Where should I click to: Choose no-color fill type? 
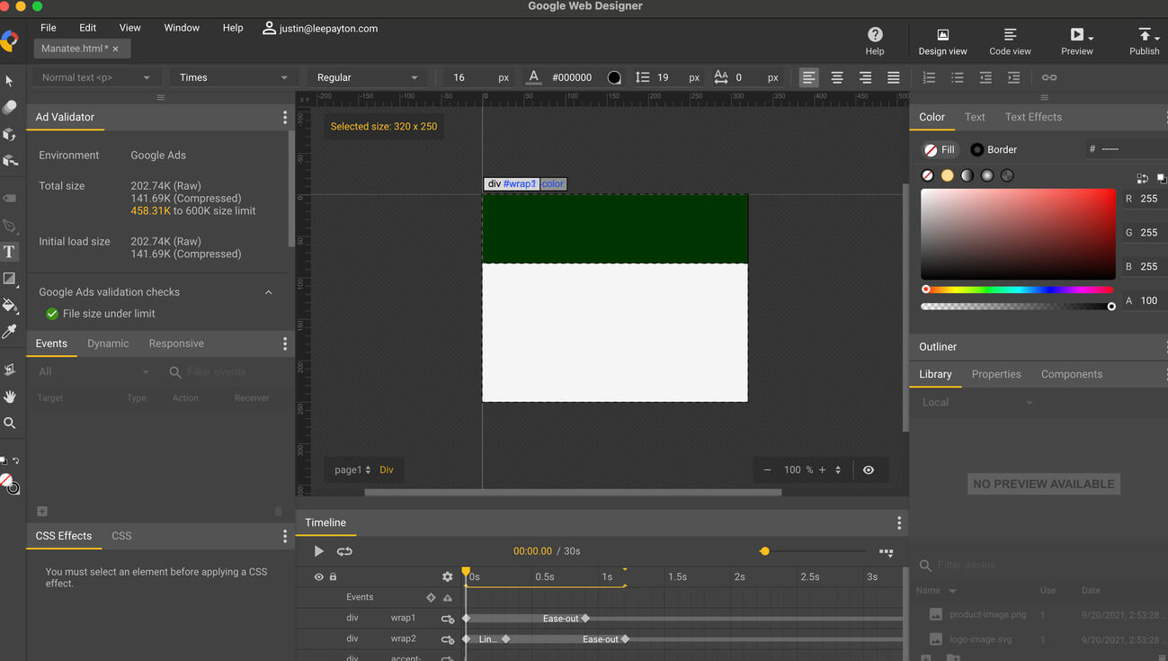(928, 175)
